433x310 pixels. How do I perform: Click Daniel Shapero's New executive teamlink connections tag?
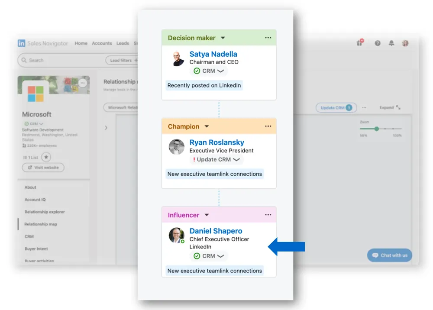tap(215, 271)
